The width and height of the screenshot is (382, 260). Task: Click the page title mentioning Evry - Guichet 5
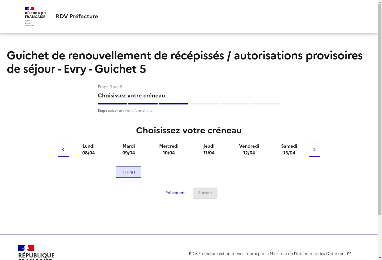click(x=185, y=62)
